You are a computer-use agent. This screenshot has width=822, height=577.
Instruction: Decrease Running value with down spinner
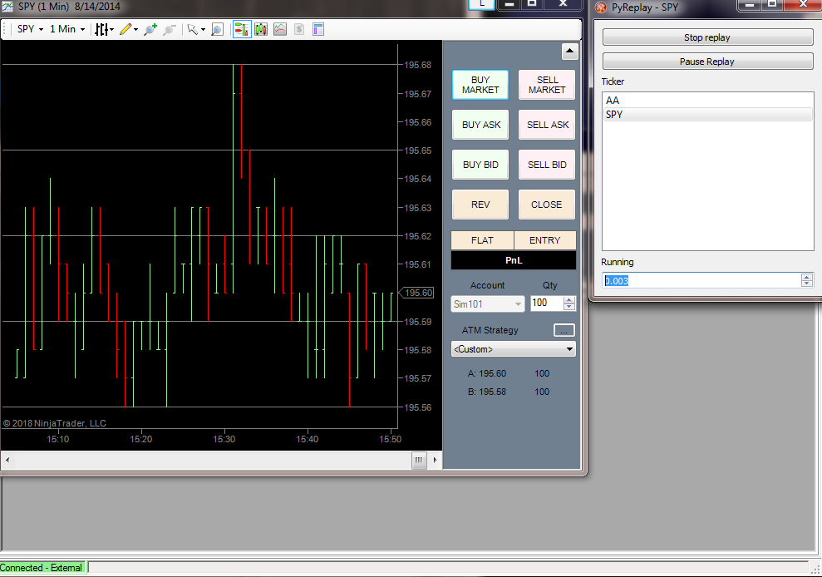pyautogui.click(x=807, y=284)
